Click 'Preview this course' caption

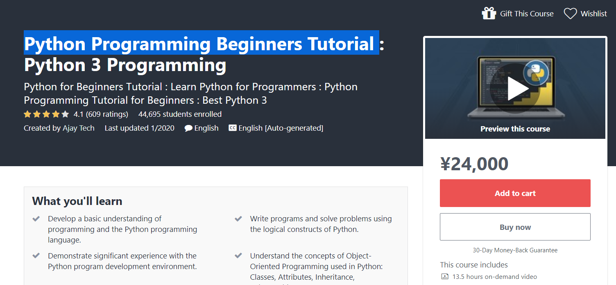tap(515, 129)
